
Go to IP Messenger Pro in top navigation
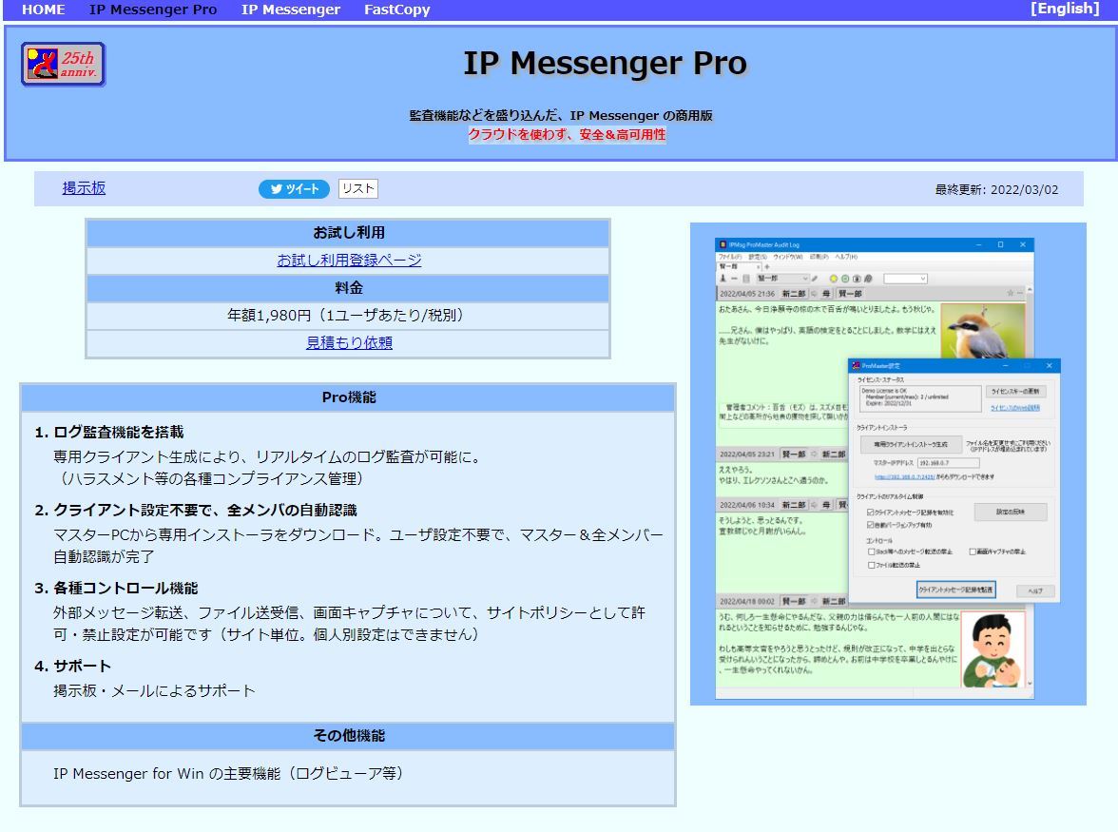153,10
